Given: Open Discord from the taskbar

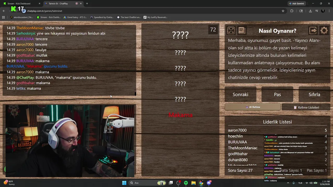Looking at the screenshot, I should [x=209, y=183].
